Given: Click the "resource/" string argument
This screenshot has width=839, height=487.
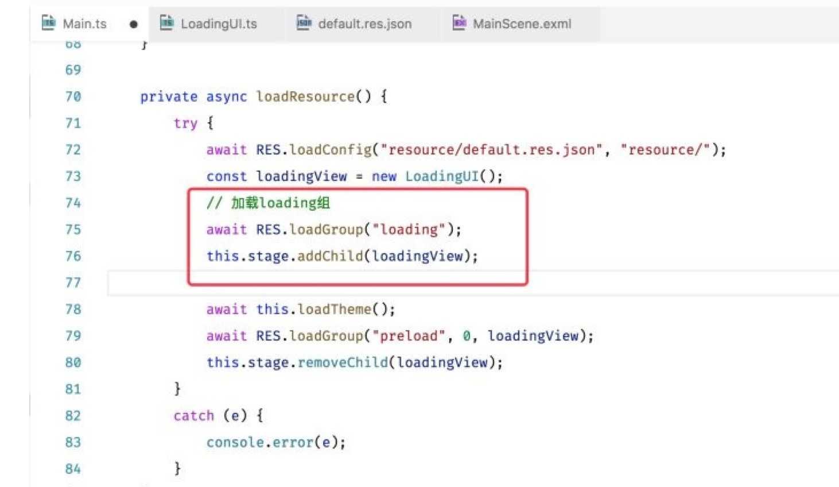Looking at the screenshot, I should click(x=666, y=150).
